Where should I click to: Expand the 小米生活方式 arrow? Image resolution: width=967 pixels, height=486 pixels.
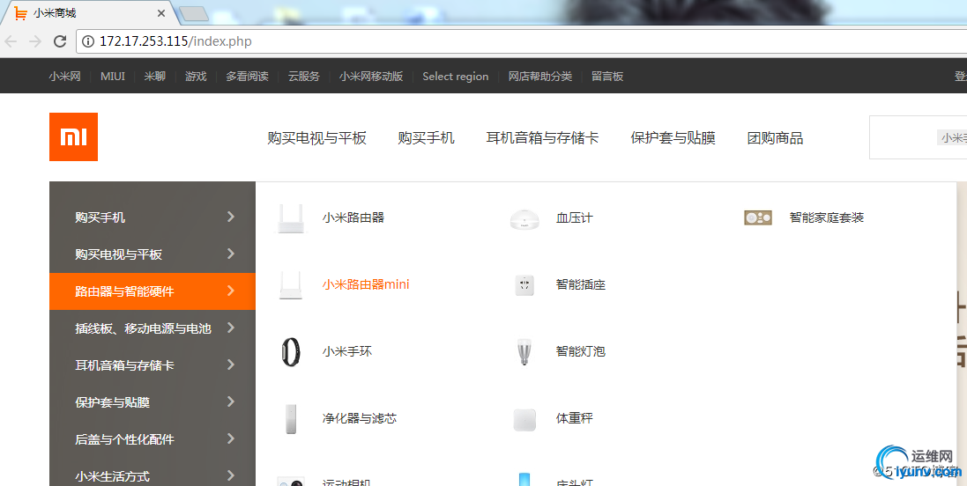click(231, 475)
